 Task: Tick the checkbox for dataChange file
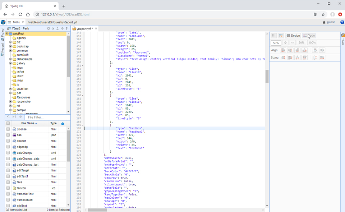8,153
